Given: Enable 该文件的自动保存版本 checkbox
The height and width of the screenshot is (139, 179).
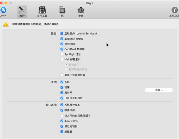Looking at the screenshot, I should pos(62,116).
